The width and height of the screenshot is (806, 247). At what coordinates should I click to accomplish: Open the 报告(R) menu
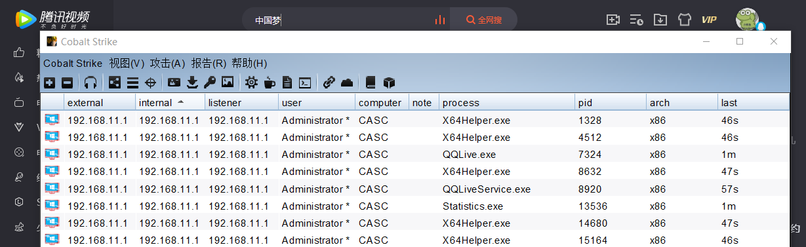(209, 64)
